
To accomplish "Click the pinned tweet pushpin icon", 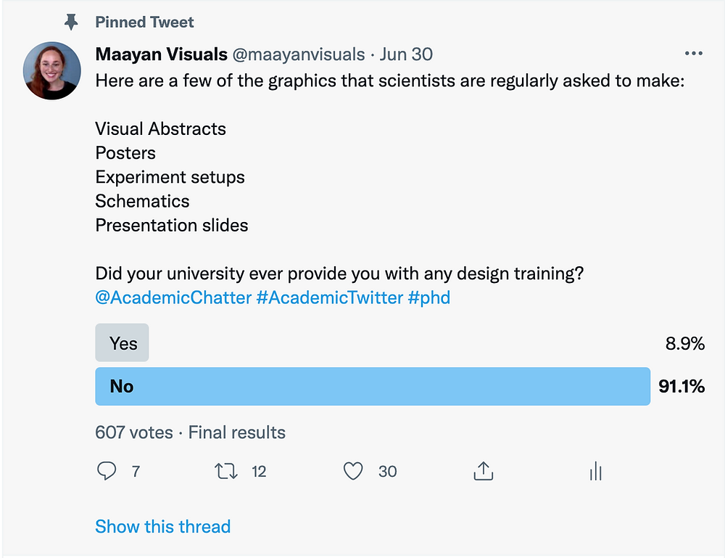I will (x=71, y=22).
